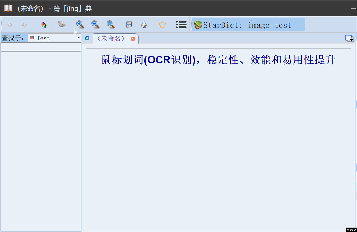
Task: Reset the article zoom level
Action: [110, 25]
